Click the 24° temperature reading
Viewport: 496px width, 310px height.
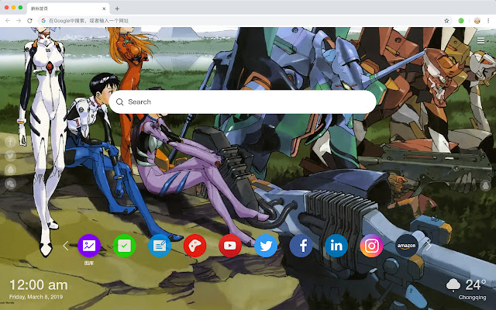tap(475, 285)
